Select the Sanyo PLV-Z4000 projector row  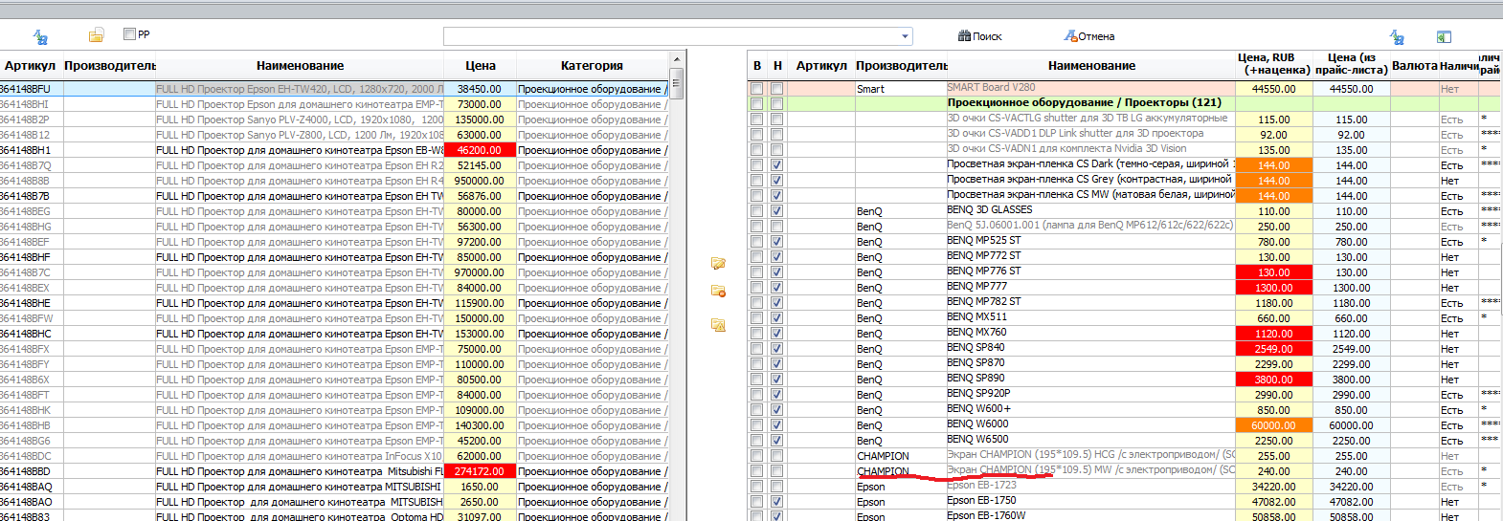[333, 119]
